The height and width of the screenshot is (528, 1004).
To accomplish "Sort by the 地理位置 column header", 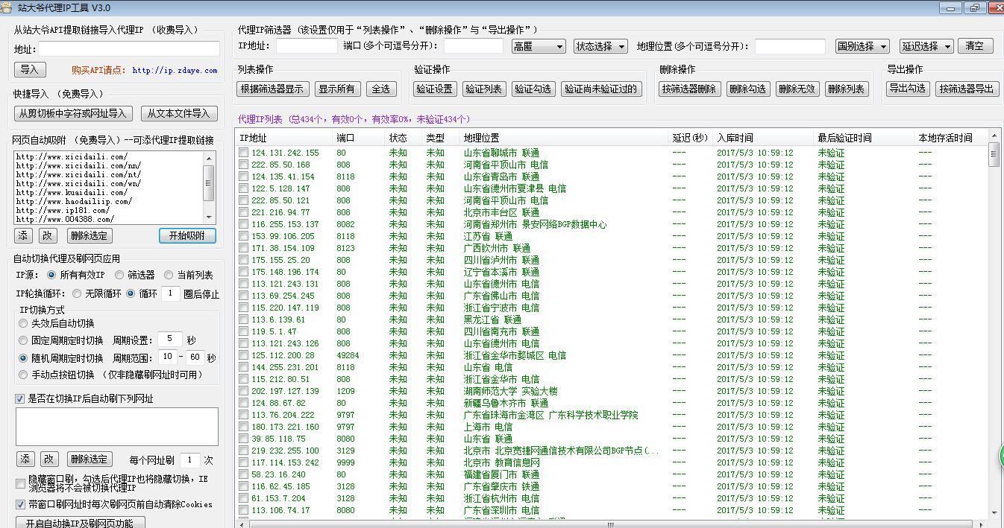I will pos(563,138).
